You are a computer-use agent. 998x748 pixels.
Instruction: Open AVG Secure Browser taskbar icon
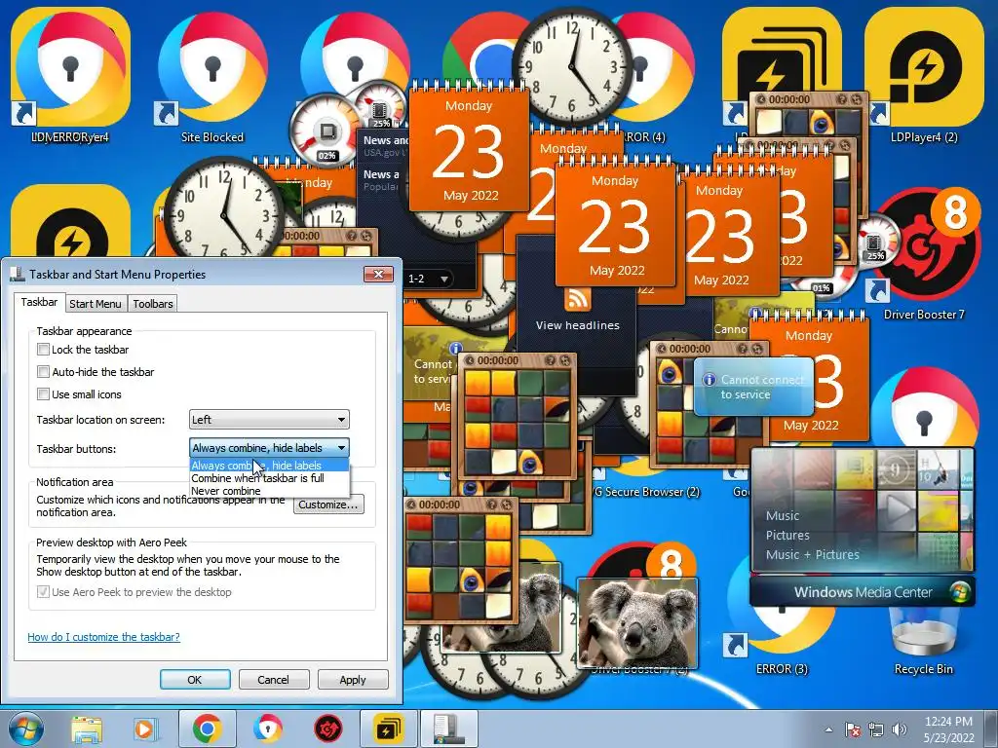click(267, 729)
